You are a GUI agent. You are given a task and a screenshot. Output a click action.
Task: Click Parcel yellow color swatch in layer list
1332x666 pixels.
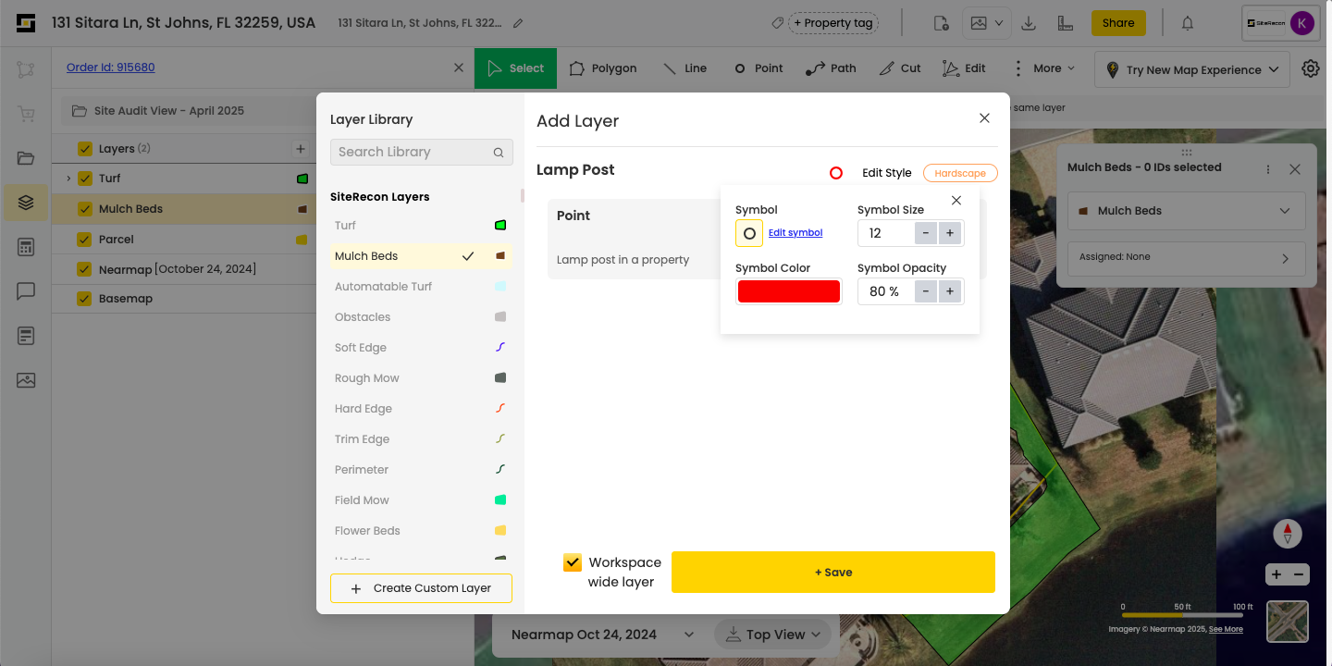tap(302, 240)
